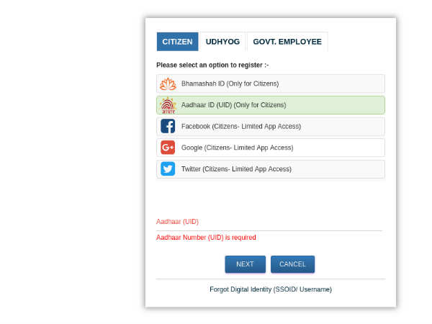Image resolution: width=432 pixels, height=324 pixels.
Task: Click the Bhamashah logo icon
Action: coord(167,84)
